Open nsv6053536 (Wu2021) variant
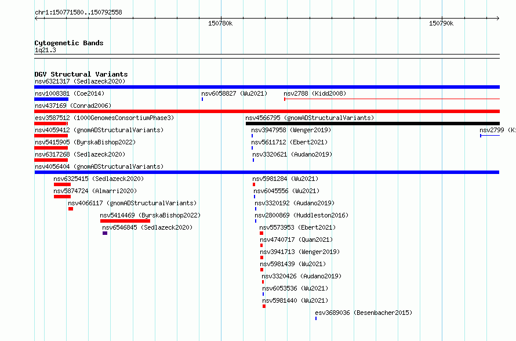Screen dimensions: 516x341 (x=295, y=288)
